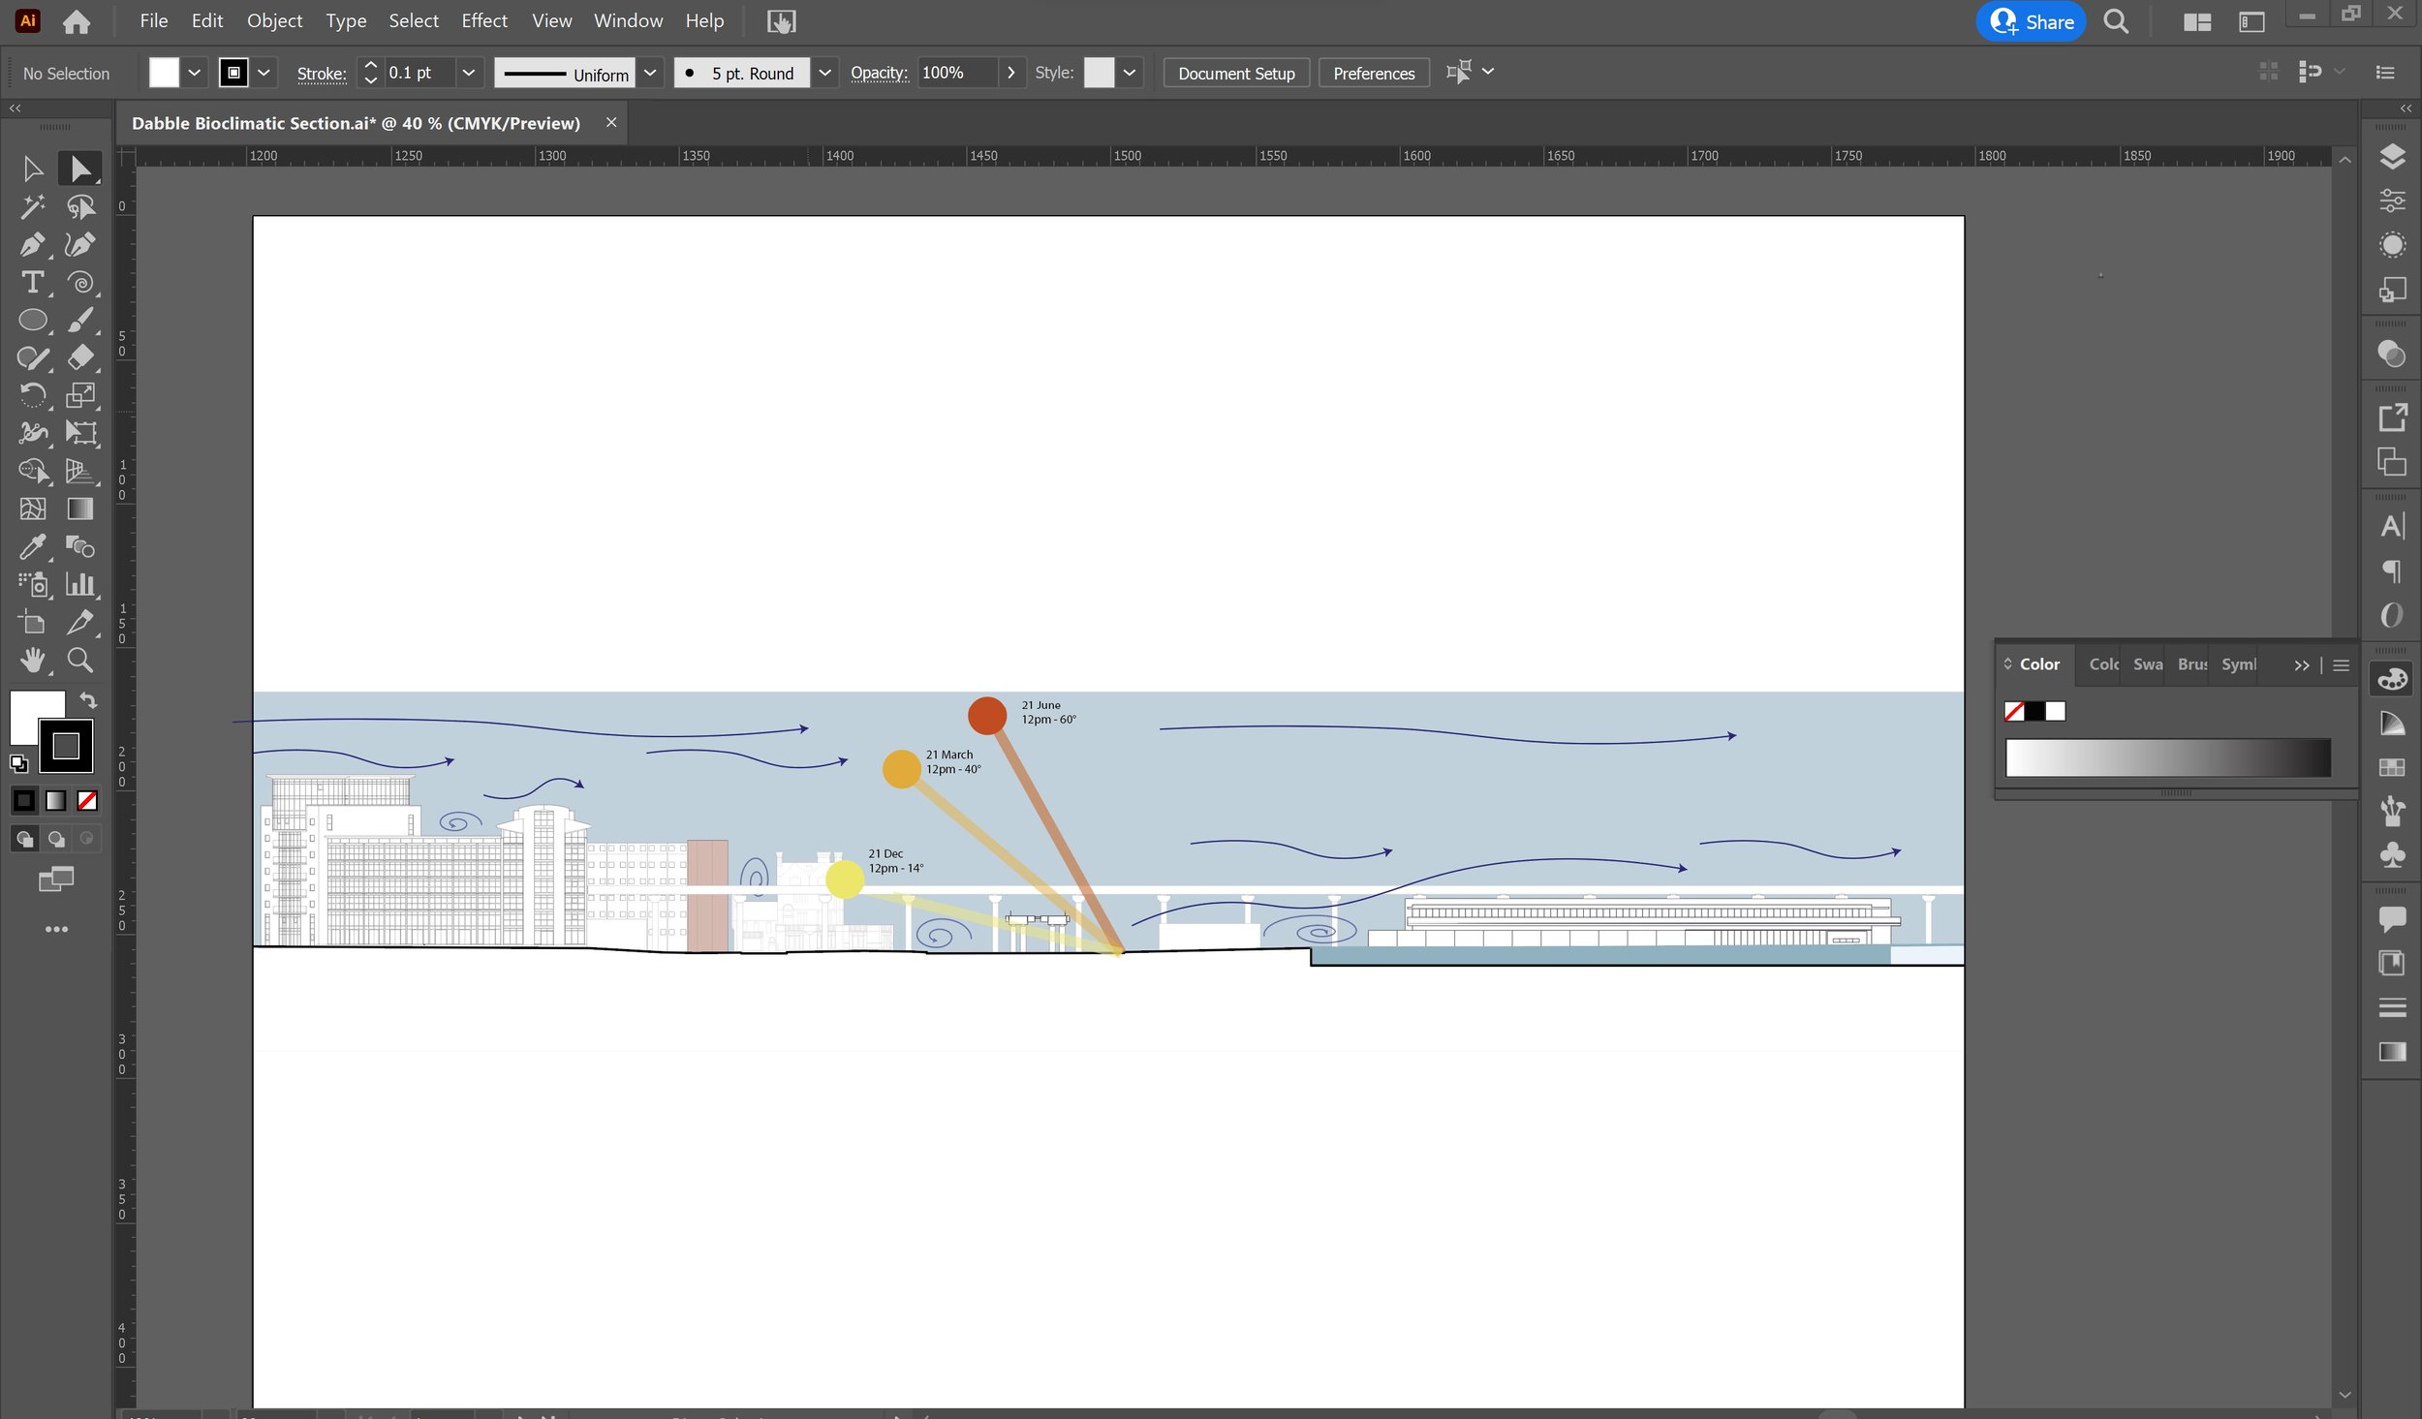Viewport: 2422px width, 1419px height.
Task: Change the screen mode
Action: [56, 879]
